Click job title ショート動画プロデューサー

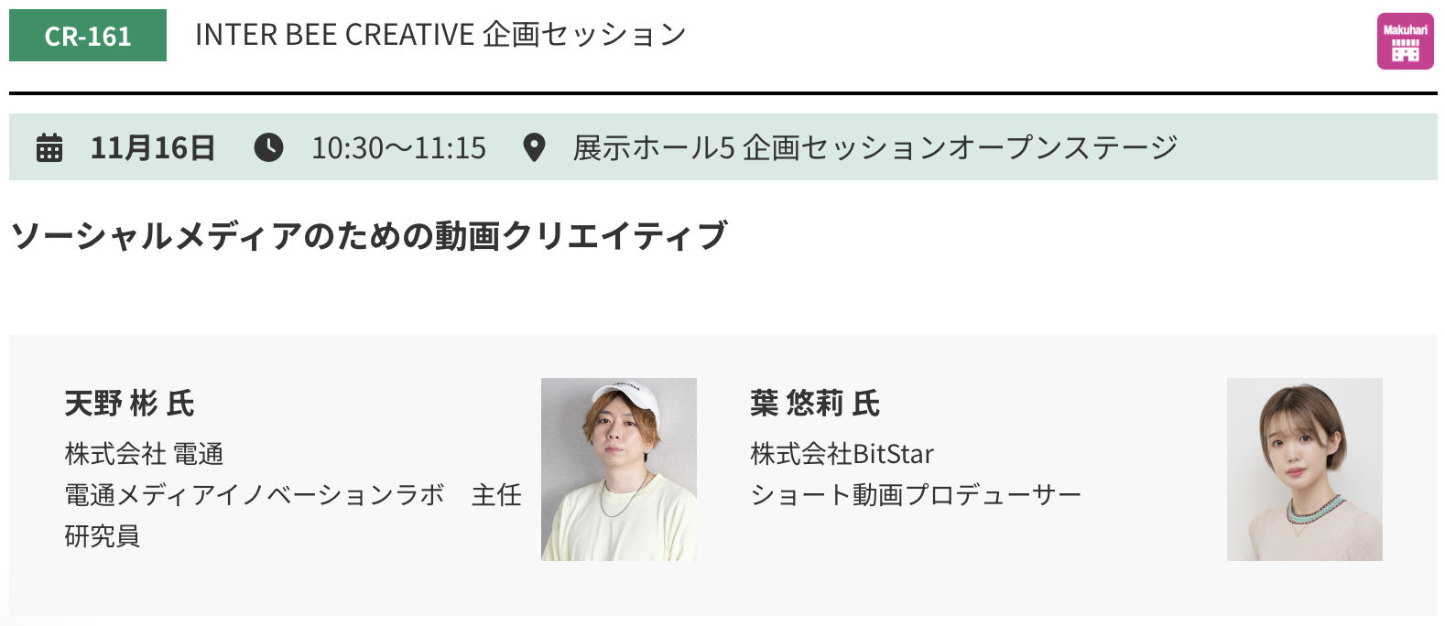coord(916,494)
